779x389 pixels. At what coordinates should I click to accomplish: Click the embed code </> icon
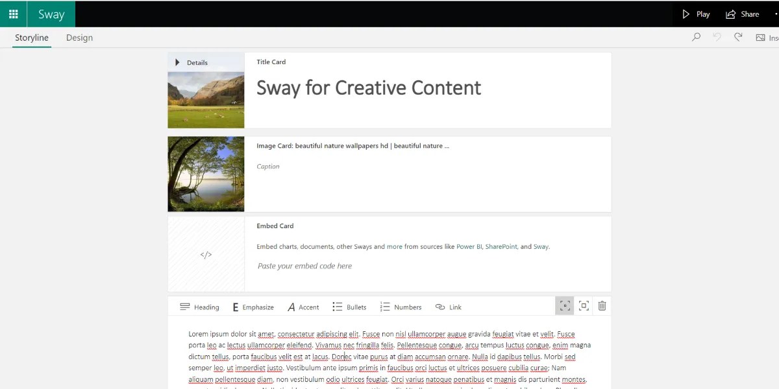point(206,254)
